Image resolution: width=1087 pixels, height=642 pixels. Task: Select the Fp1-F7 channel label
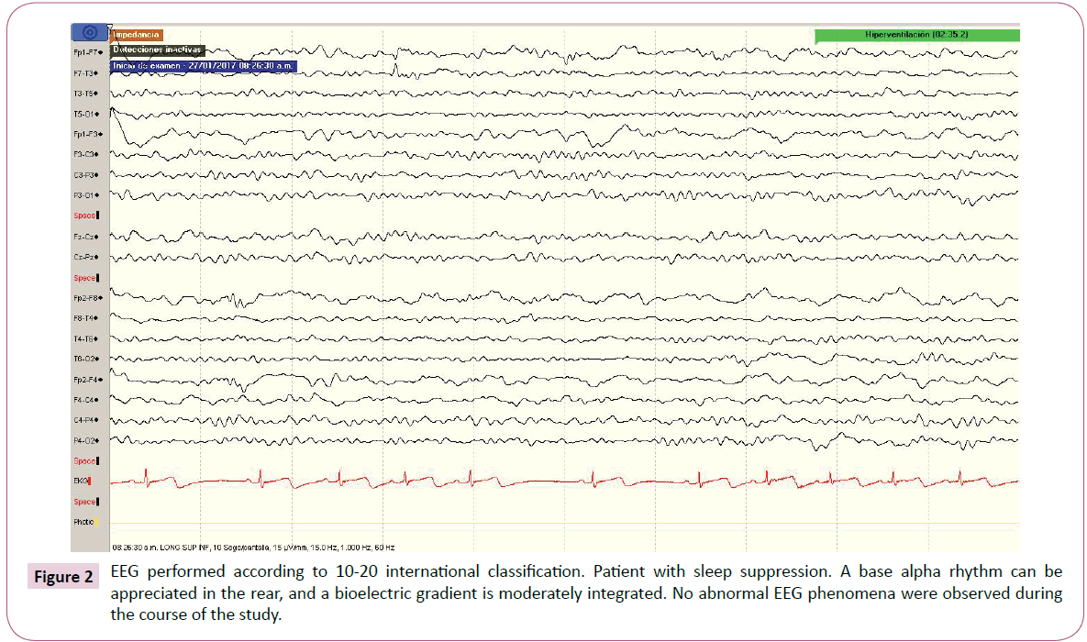(86, 52)
